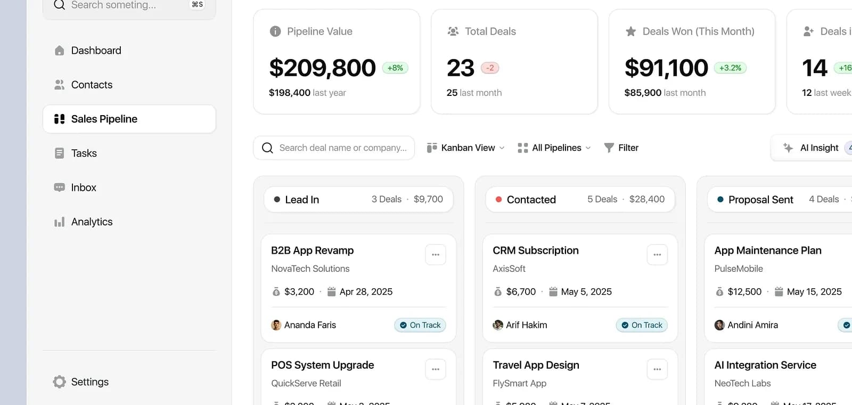Viewport: 852px width, 405px height.
Task: Click the +8% growth badge
Action: pyautogui.click(x=395, y=68)
